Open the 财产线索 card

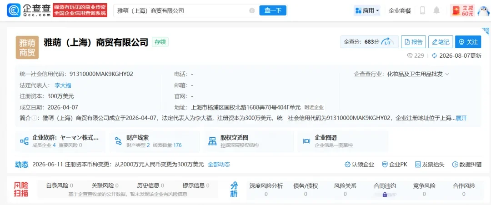[x=155, y=141]
